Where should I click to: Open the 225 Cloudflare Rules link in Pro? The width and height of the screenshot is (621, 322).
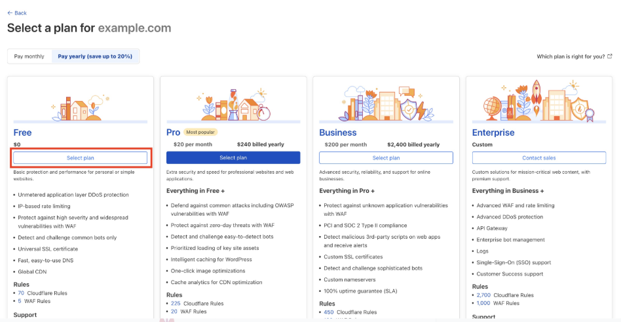click(176, 304)
